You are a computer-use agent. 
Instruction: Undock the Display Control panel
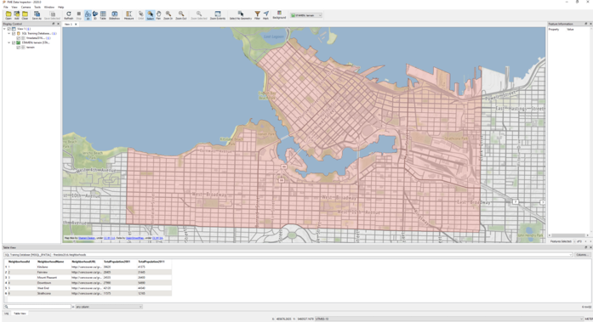click(54, 24)
